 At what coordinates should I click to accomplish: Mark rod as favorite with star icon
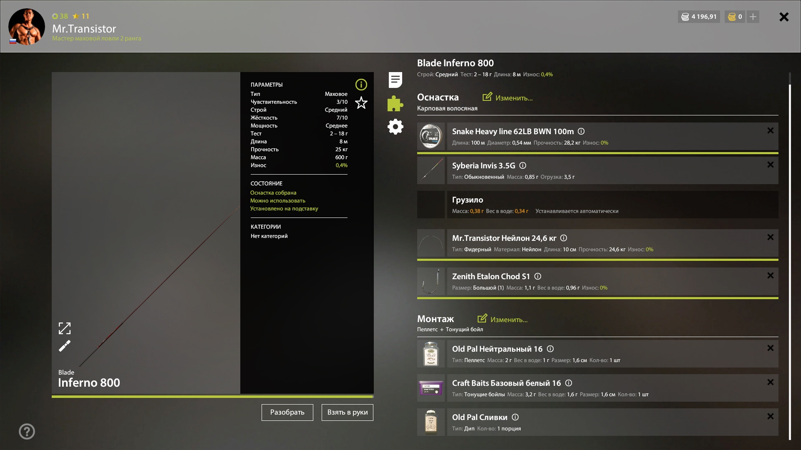coord(361,102)
